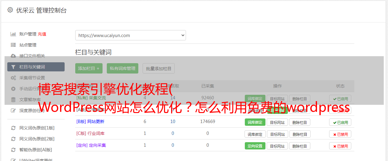This screenshot has width=388, height=161.
Task: Click the refresh icon for 智能伪原创[AI版]
Action: pyautogui.click(x=13, y=150)
